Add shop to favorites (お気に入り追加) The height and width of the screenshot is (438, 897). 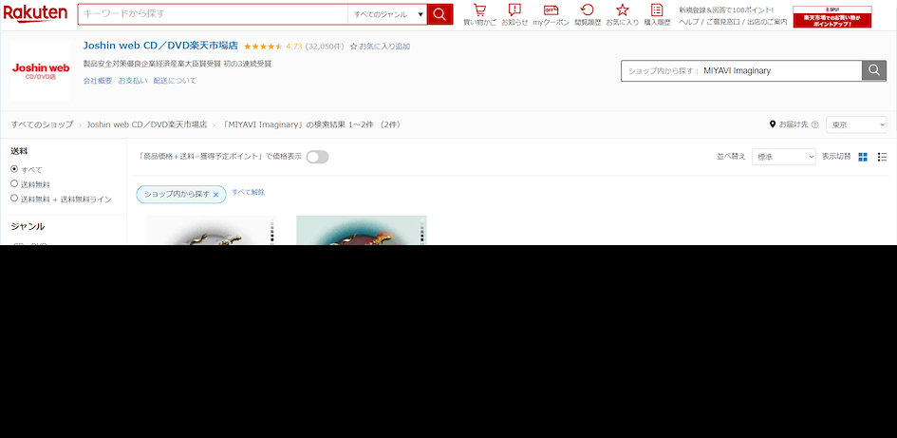coord(380,47)
